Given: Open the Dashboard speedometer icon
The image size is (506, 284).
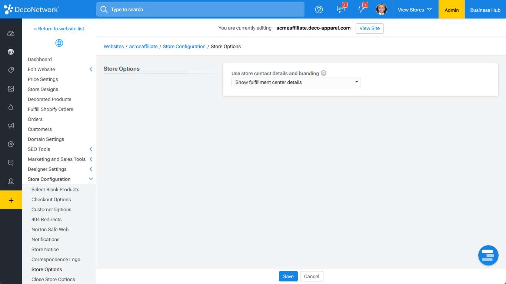Looking at the screenshot, I should tap(11, 33).
